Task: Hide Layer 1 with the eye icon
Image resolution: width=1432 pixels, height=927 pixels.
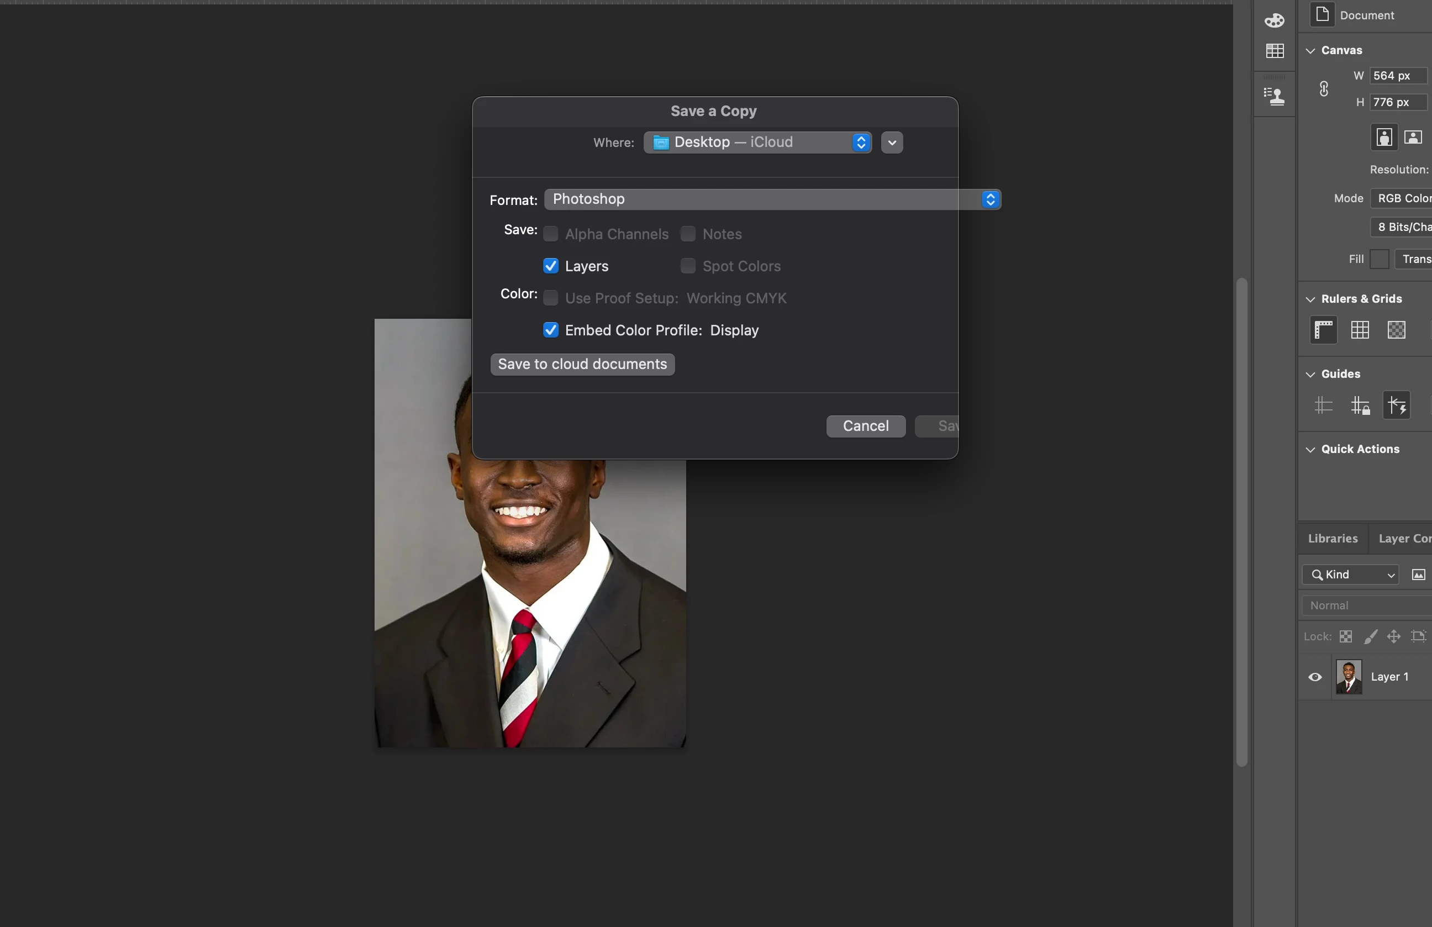Action: click(1315, 677)
